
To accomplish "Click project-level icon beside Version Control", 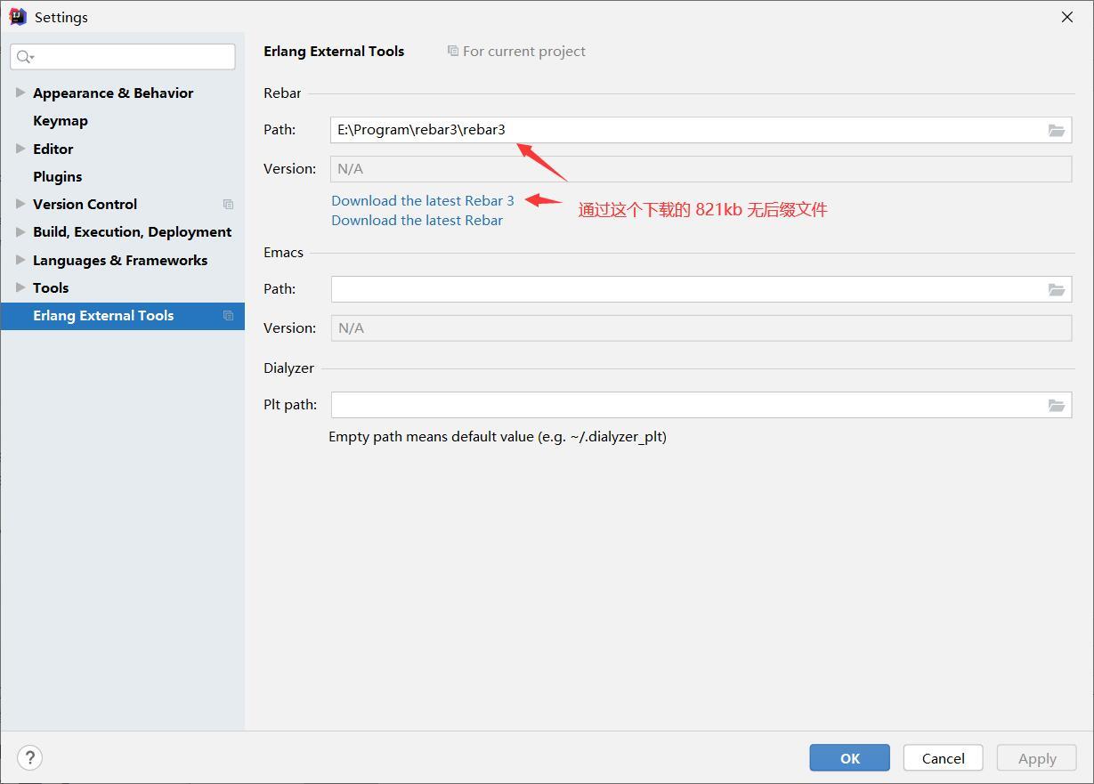I will point(228,205).
